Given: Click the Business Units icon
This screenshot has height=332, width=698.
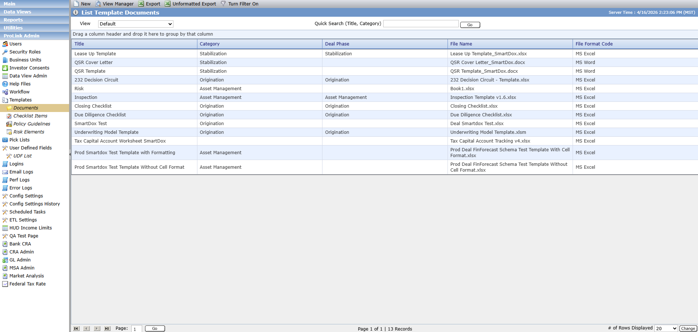Looking at the screenshot, I should pyautogui.click(x=5, y=60).
